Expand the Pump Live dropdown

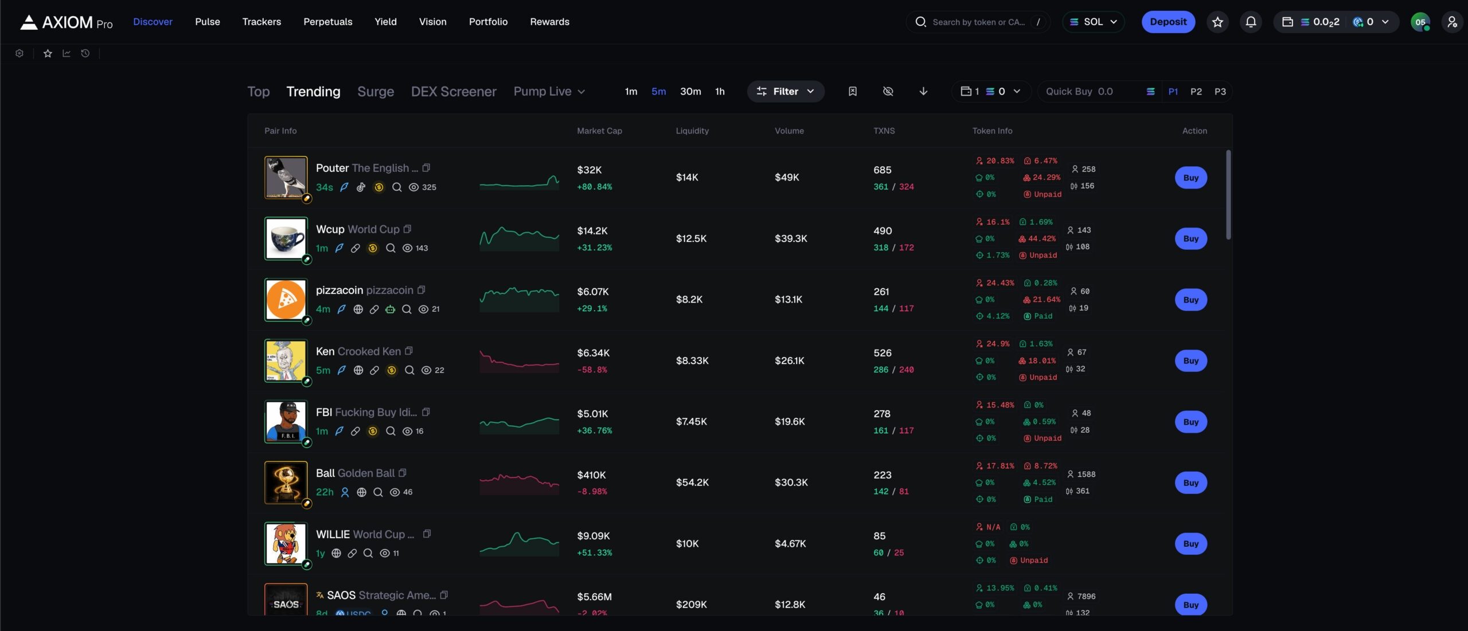549,91
